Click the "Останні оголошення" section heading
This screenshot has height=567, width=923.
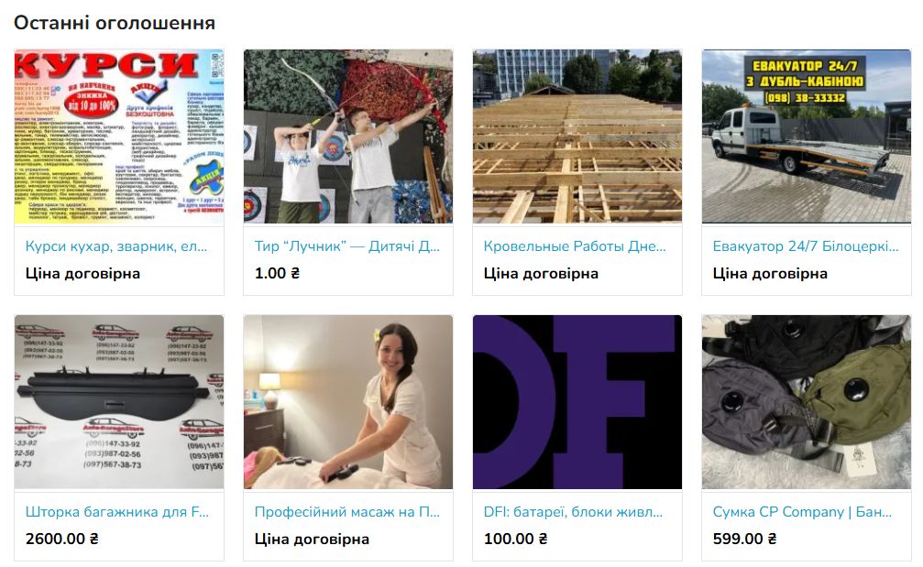(x=115, y=23)
